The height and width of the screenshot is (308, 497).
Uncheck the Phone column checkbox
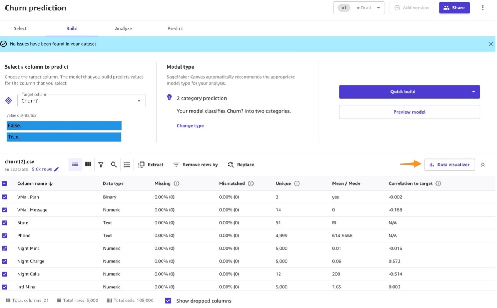pyautogui.click(x=5, y=236)
